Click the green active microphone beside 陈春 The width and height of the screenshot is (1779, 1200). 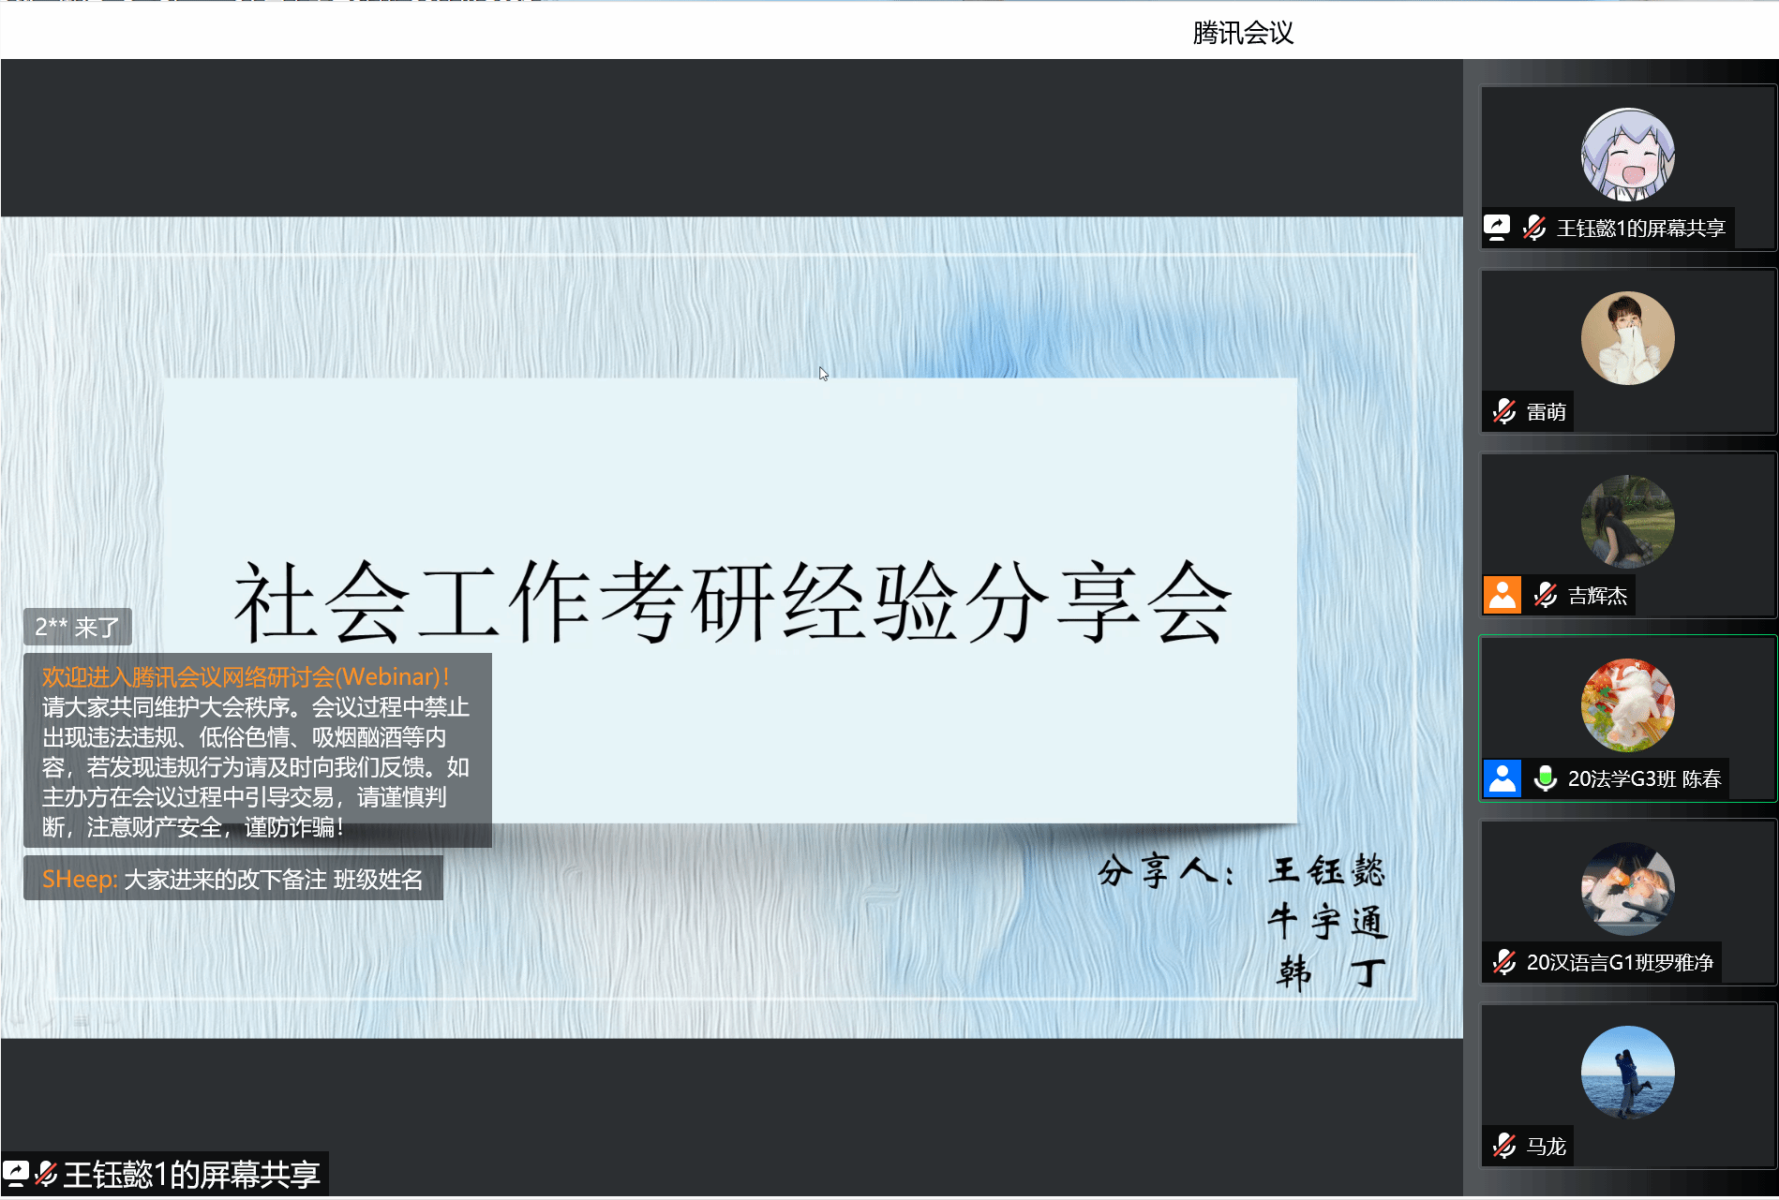click(1546, 778)
